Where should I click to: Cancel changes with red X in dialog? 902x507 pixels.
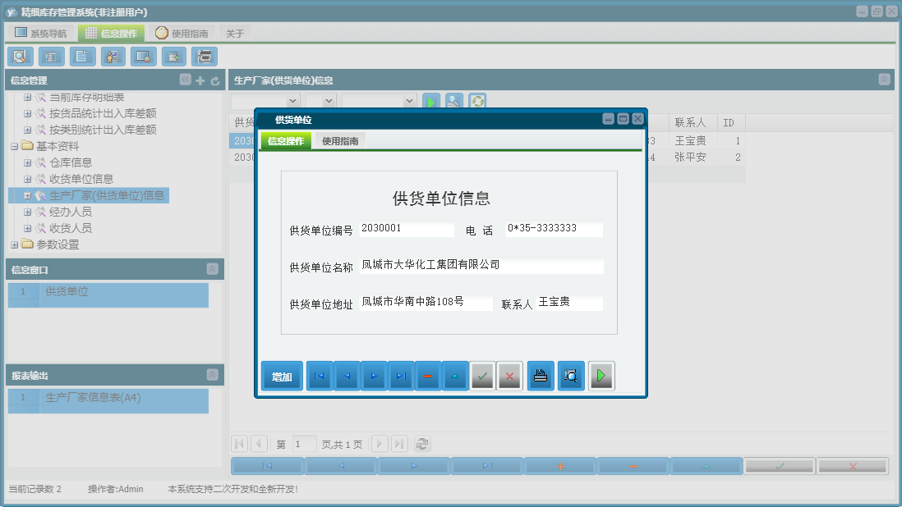[509, 376]
